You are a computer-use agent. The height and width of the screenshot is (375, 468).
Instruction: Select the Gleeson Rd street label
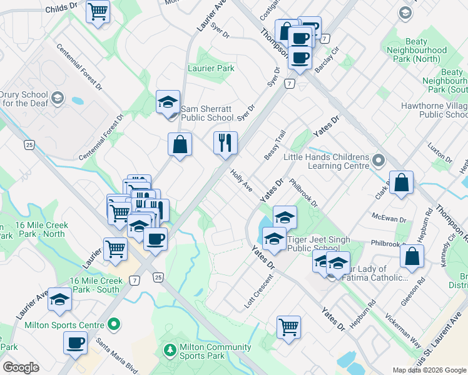point(413,291)
